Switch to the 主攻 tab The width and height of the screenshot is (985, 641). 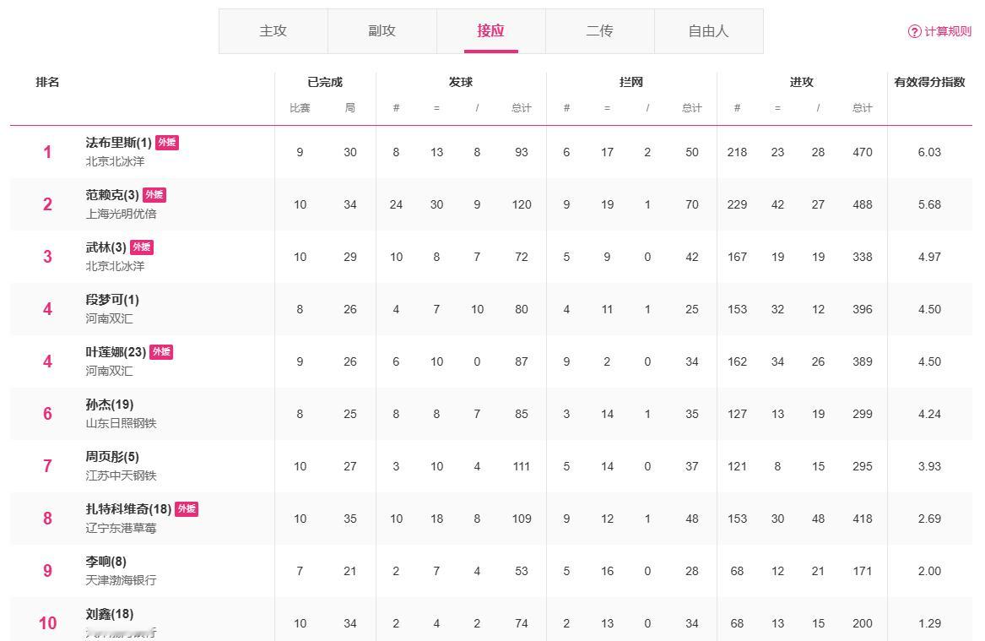[273, 31]
